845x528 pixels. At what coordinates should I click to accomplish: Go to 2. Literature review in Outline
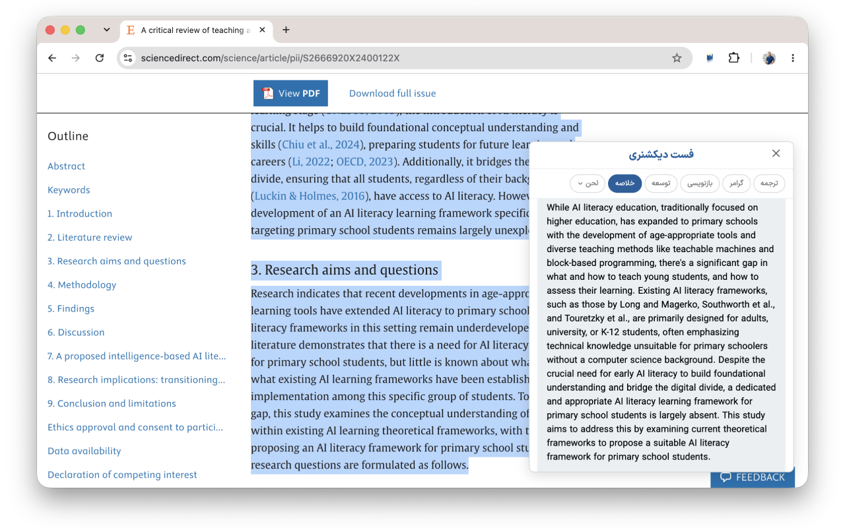coord(90,238)
